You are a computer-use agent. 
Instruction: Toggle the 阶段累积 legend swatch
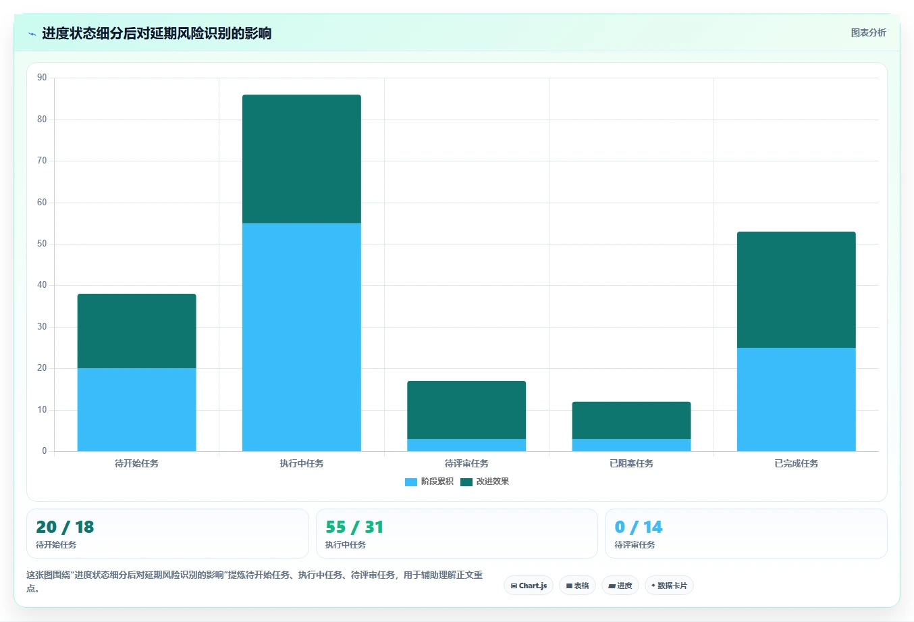tap(410, 482)
